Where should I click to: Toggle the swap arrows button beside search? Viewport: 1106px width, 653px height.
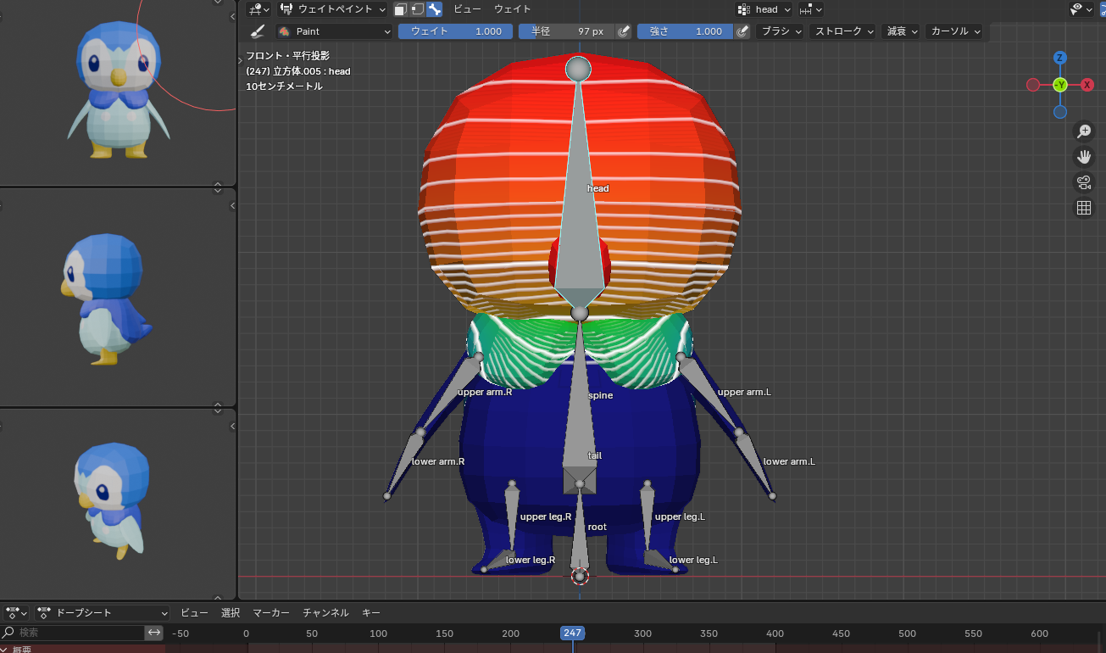click(153, 633)
